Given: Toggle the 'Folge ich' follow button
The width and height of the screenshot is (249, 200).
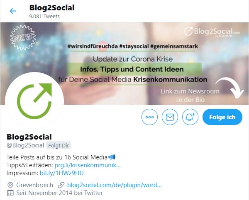Looking at the screenshot, I should pos(222,117).
